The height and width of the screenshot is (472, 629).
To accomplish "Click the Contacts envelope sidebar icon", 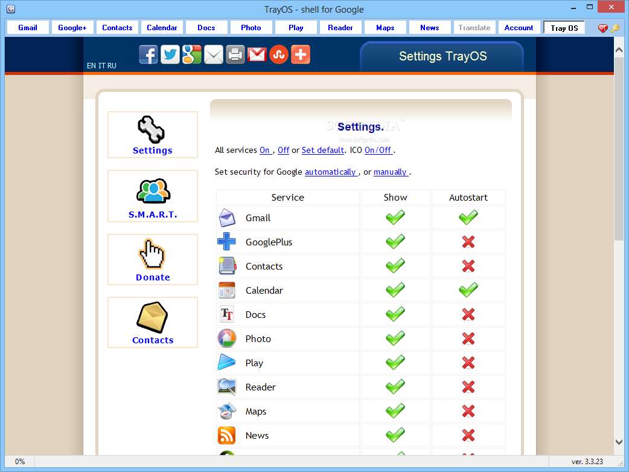I will [x=153, y=317].
